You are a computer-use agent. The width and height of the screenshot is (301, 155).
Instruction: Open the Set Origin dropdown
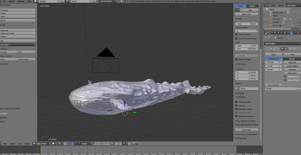(x=18, y=45)
